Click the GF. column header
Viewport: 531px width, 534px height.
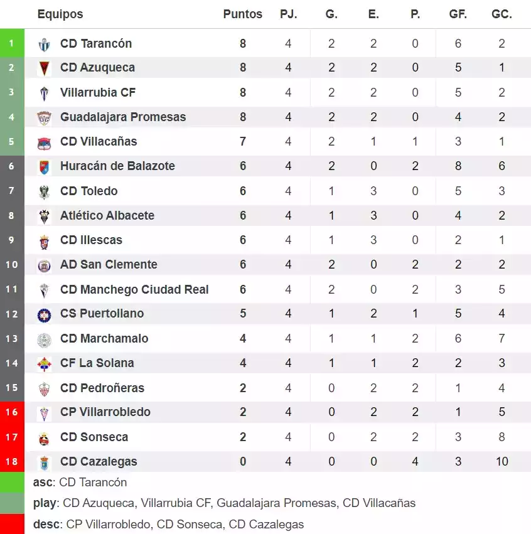458,14
